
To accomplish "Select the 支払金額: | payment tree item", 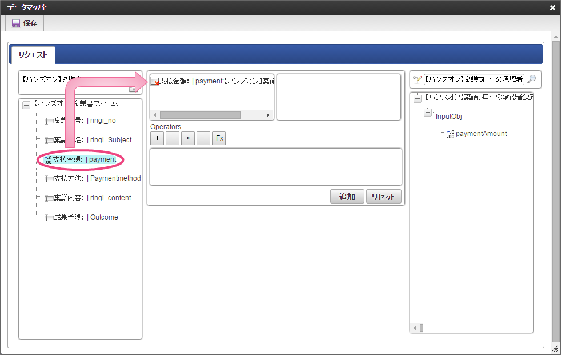I will click(x=85, y=159).
